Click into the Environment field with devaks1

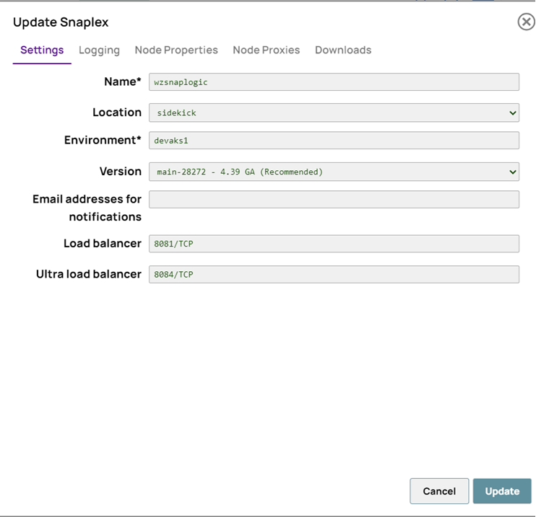pos(334,141)
